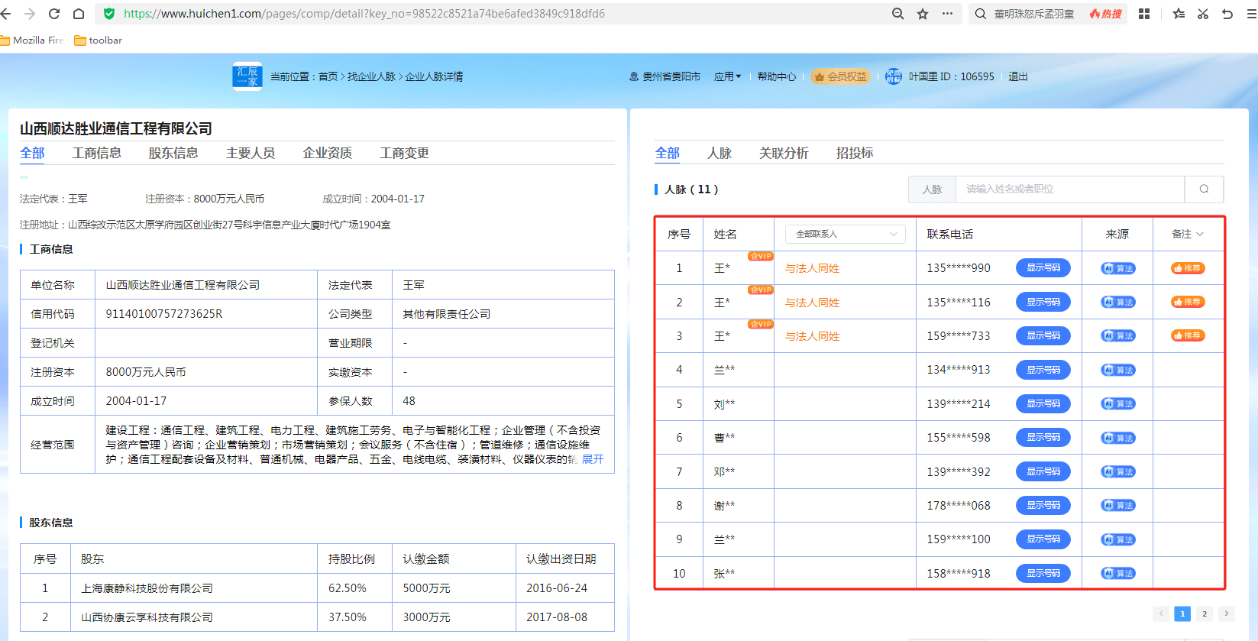The image size is (1258, 641).
Task: Open the Mozilla Fire bookmarks folder
Action: click(x=32, y=40)
